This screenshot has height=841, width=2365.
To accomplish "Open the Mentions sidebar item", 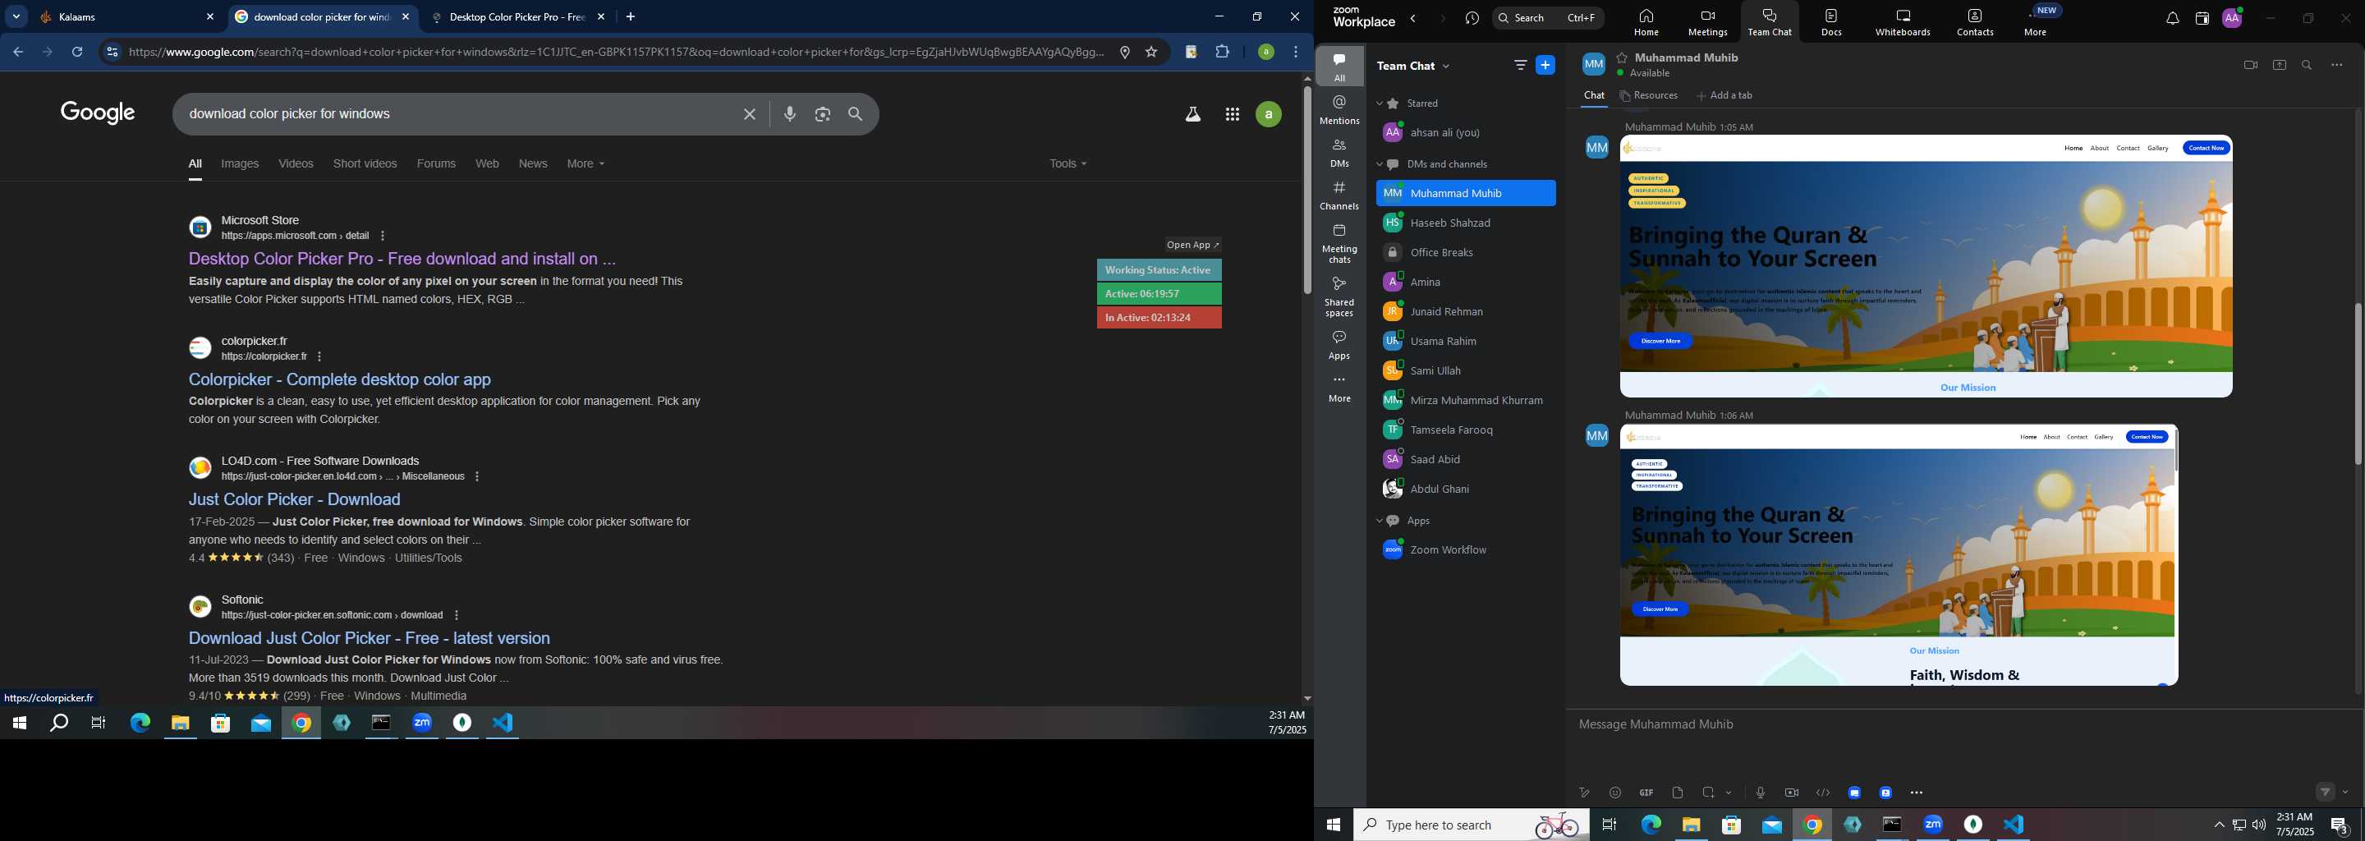I will click(1339, 110).
